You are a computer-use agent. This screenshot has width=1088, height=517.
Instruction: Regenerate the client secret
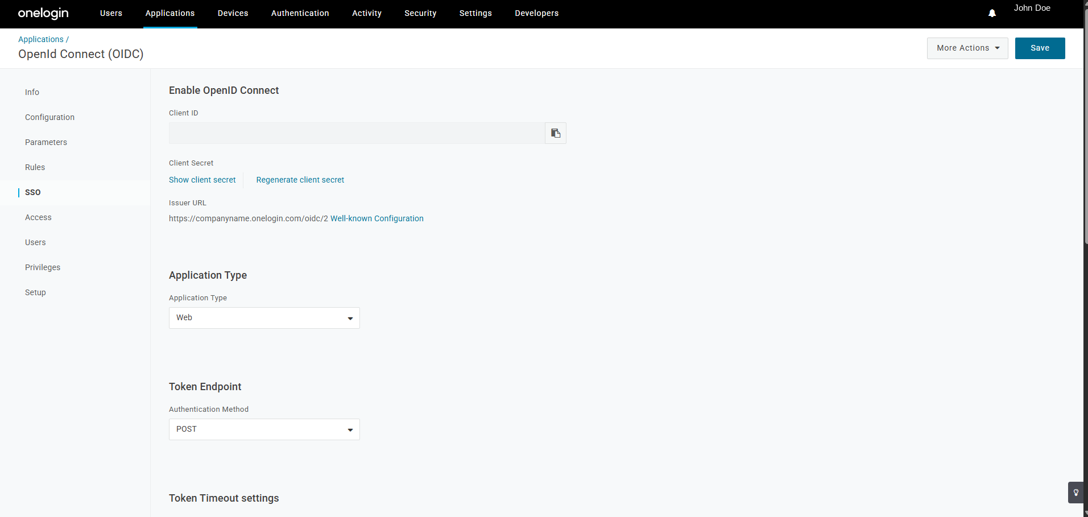[300, 180]
